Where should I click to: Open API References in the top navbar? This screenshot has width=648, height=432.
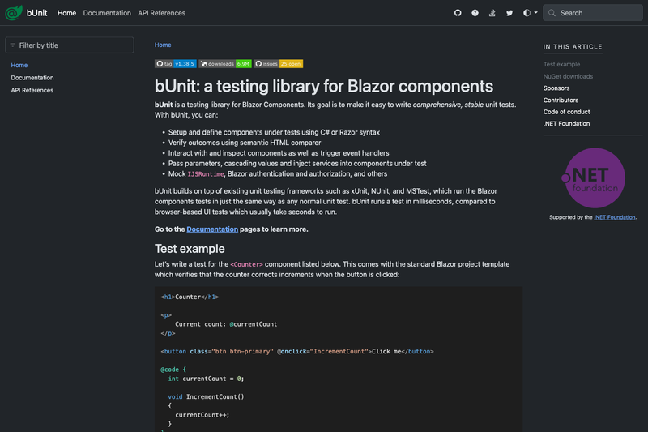tap(161, 13)
